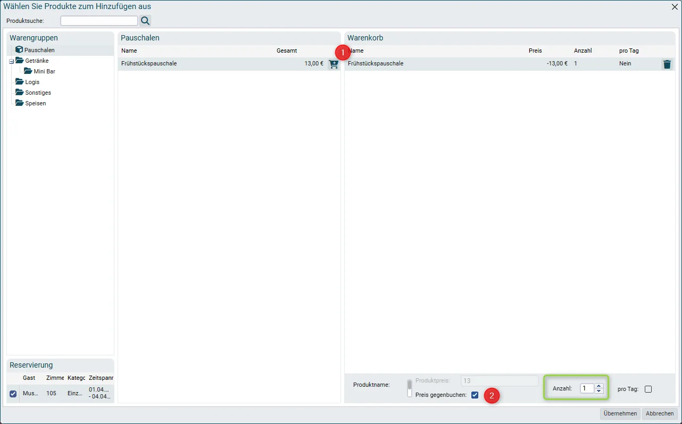Click the Produktname vertical scrollbar
The image size is (682, 424).
pyautogui.click(x=410, y=388)
